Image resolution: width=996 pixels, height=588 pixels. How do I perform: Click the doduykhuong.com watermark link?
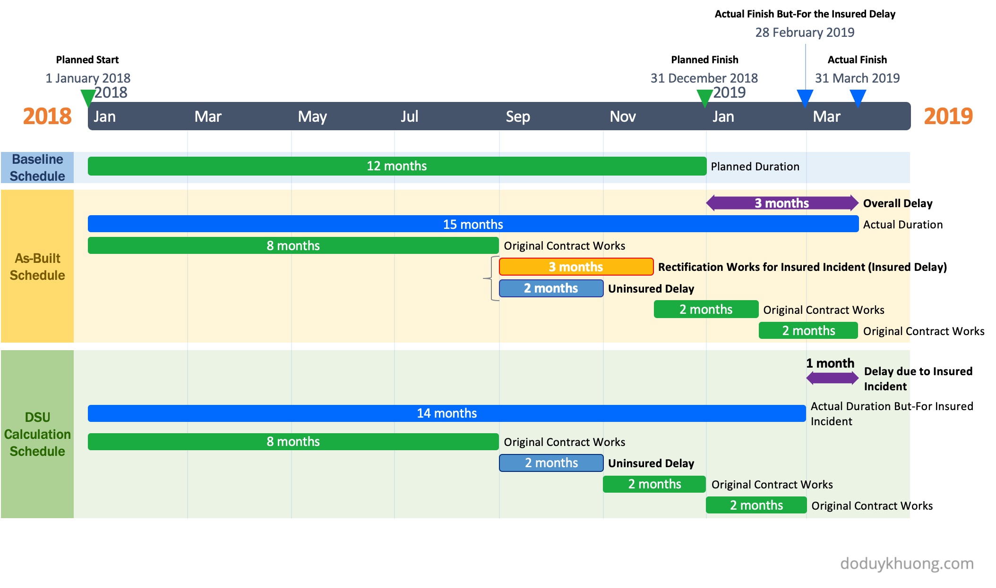907,563
